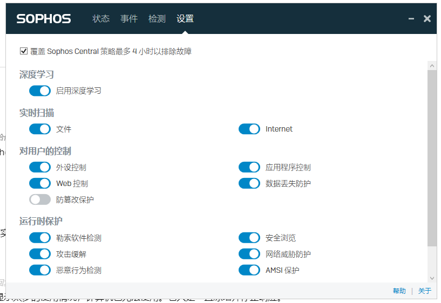
Task: Turn off Web 控制 toggle
Action: click(40, 183)
